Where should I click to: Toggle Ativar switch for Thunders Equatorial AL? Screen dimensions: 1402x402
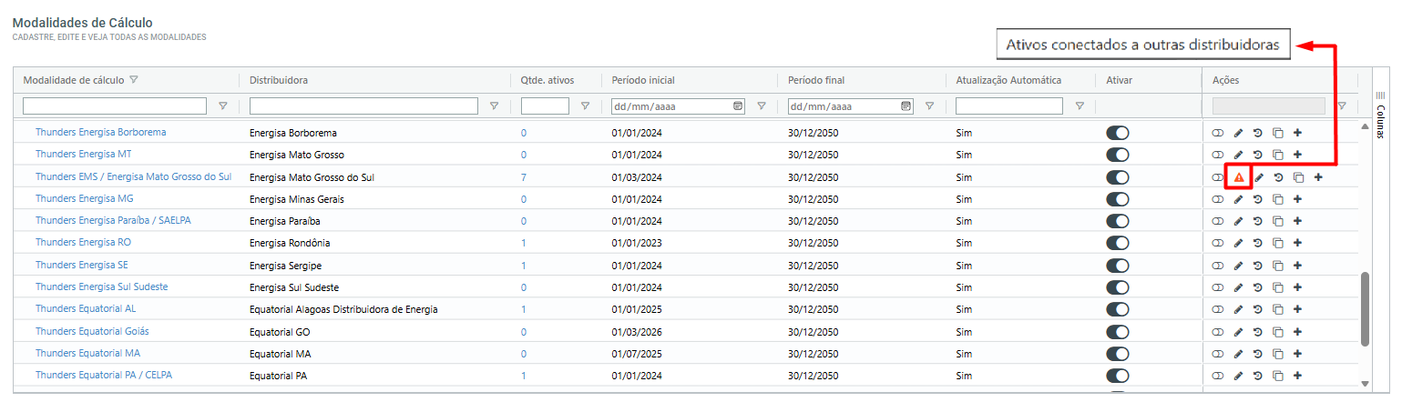tap(1118, 309)
